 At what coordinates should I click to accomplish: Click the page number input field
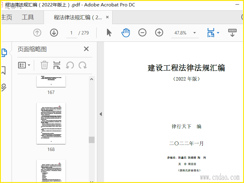(71, 33)
